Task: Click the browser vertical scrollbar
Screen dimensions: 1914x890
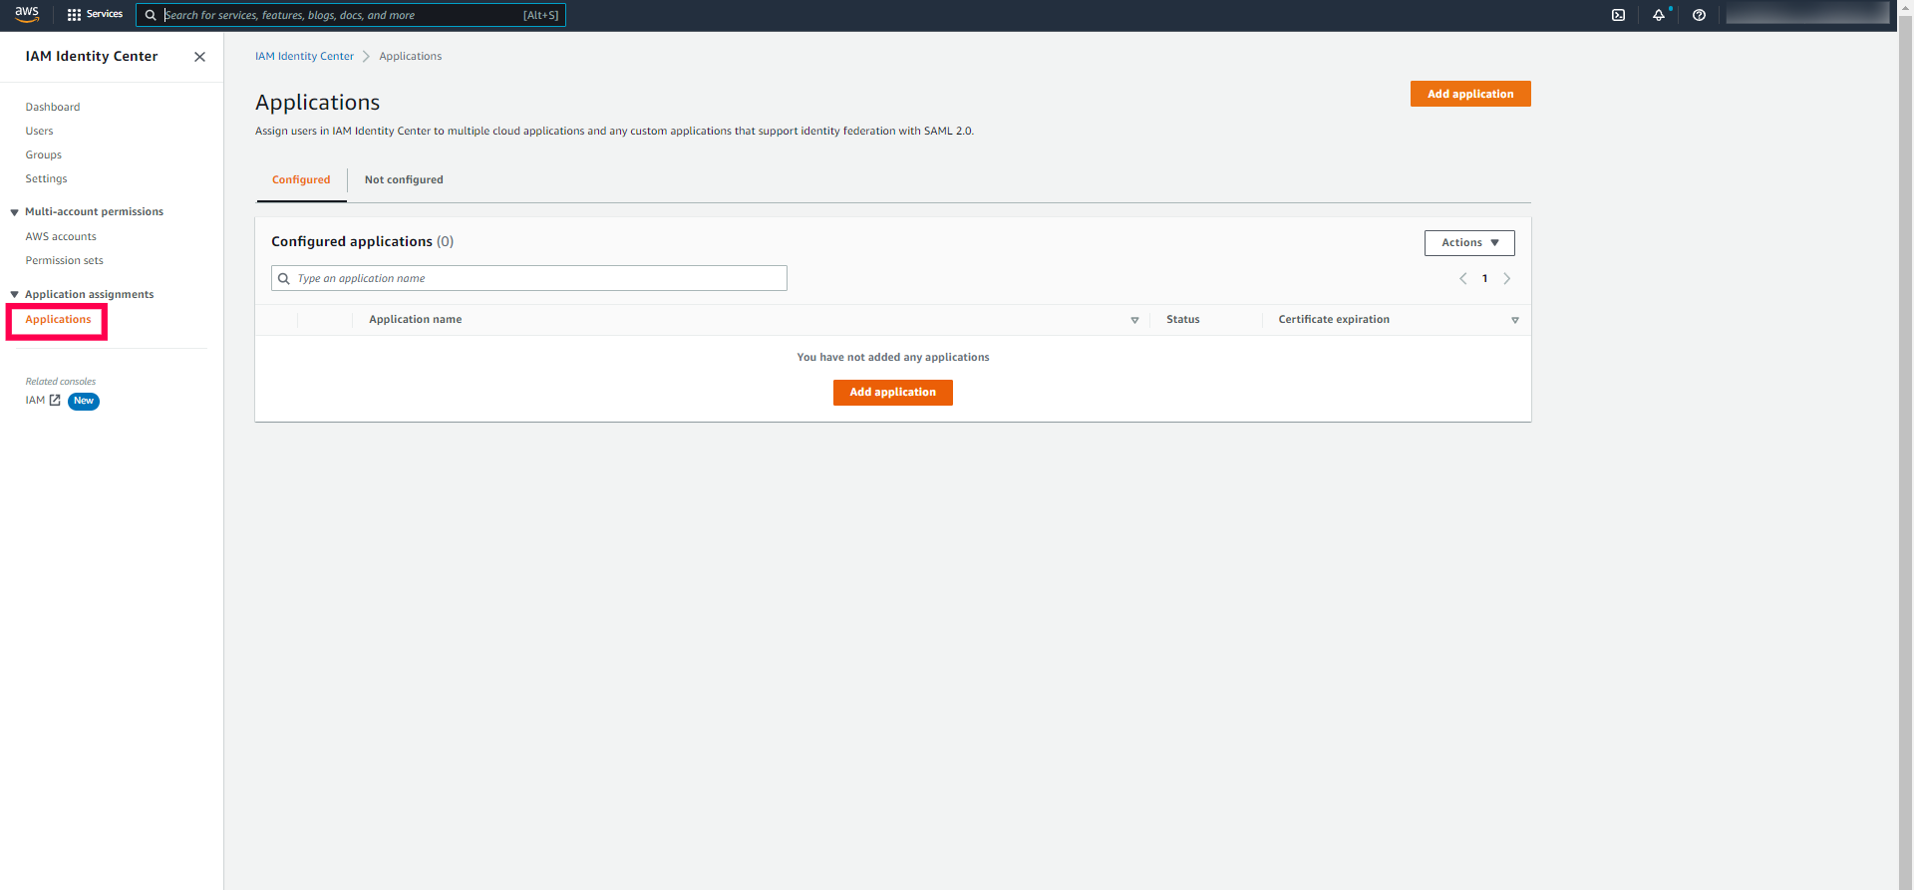Action: click(1906, 445)
